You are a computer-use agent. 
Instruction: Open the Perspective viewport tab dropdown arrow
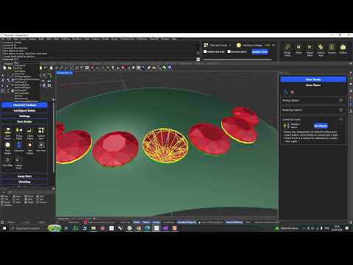click(x=71, y=73)
